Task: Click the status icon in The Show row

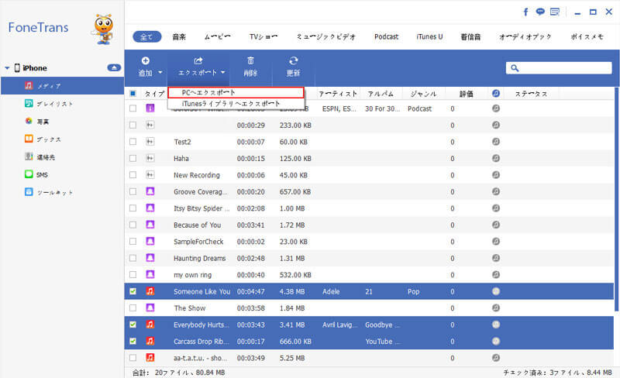Action: point(496,308)
